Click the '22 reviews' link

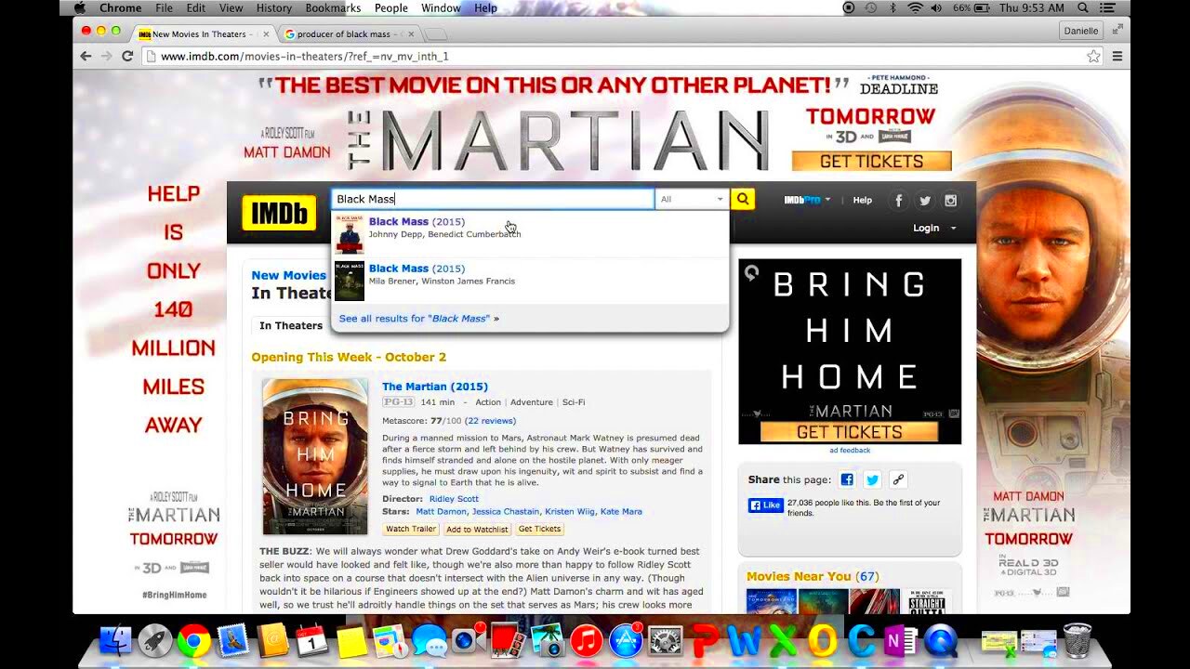490,421
